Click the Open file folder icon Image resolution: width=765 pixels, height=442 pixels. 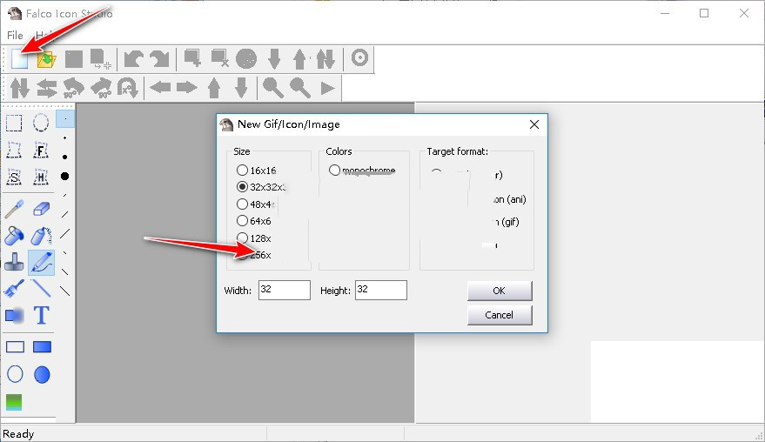click(x=46, y=59)
